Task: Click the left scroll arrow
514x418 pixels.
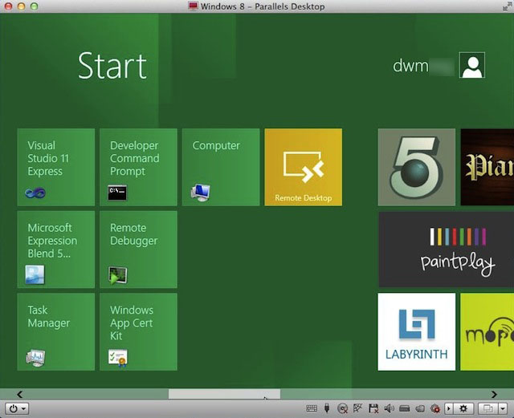Action: coord(19,394)
